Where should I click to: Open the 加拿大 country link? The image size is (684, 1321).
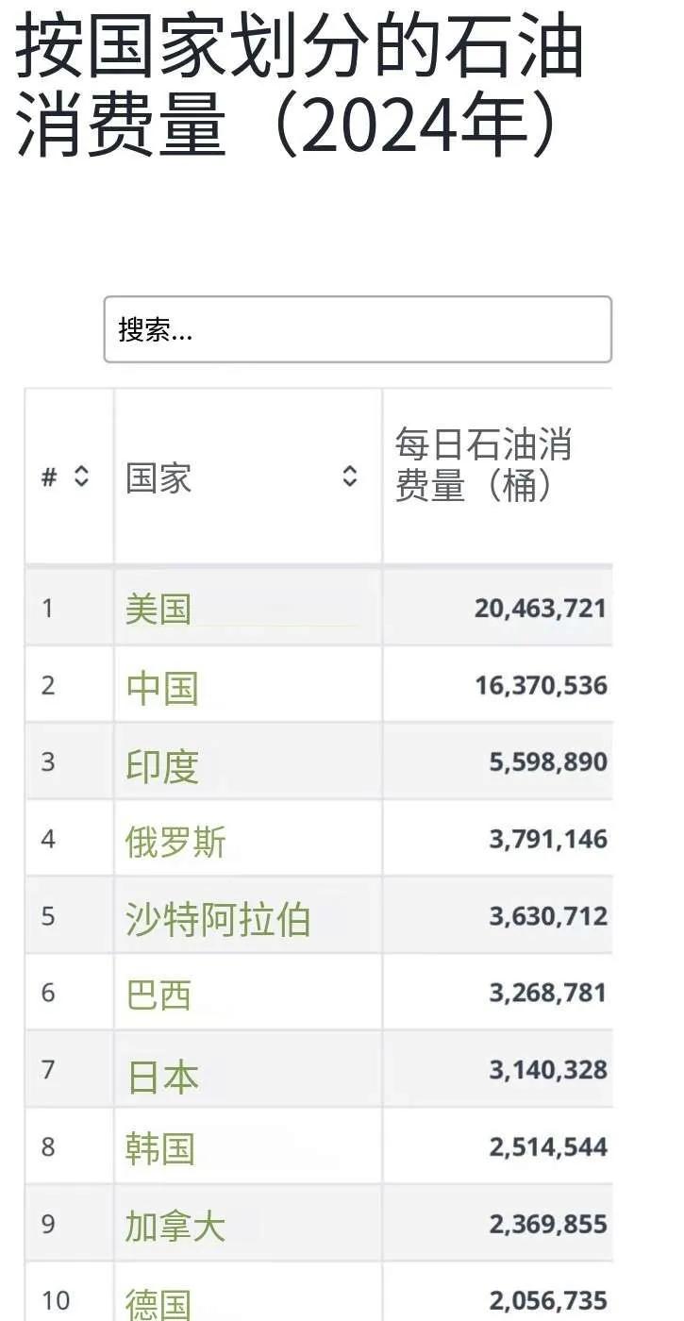pos(175,1226)
